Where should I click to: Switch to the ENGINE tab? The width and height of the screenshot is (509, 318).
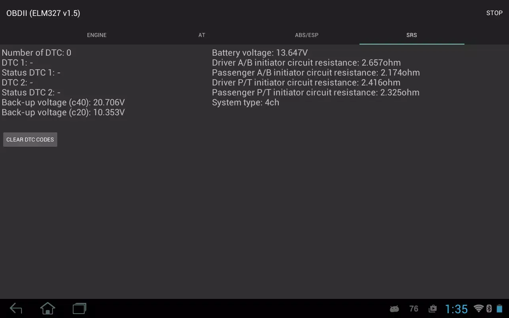click(x=97, y=35)
